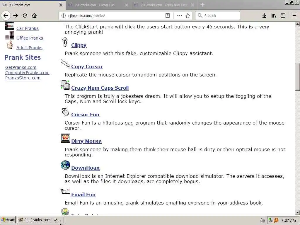The height and width of the screenshot is (225, 300).
Task: Reload the current page
Action: 25,16
